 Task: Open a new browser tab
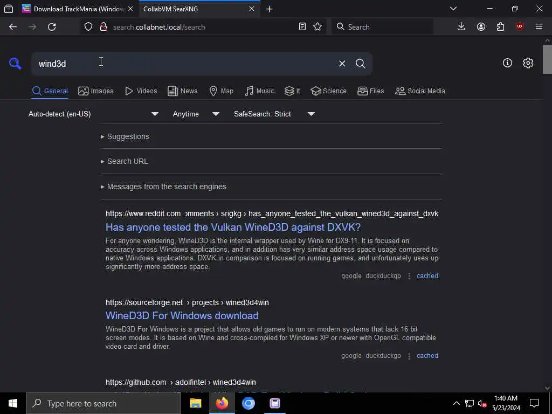click(x=270, y=9)
